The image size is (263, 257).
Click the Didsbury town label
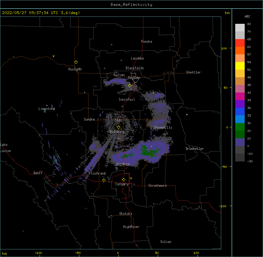[117, 132]
